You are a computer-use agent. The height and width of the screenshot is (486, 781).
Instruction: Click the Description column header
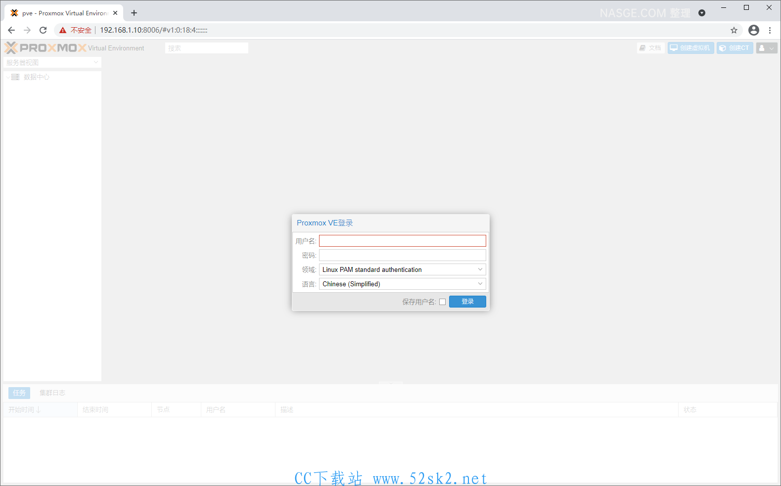(x=477, y=410)
